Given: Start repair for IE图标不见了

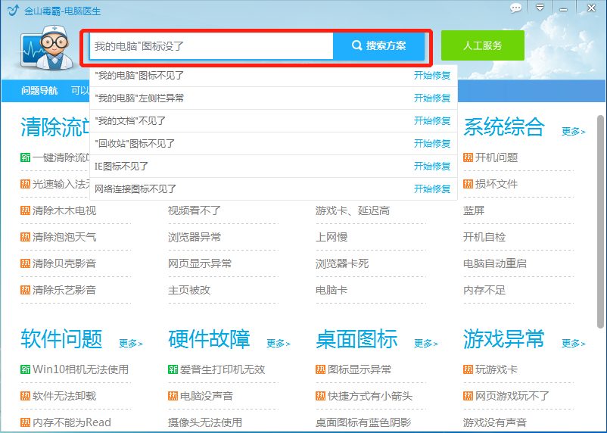Looking at the screenshot, I should (432, 166).
